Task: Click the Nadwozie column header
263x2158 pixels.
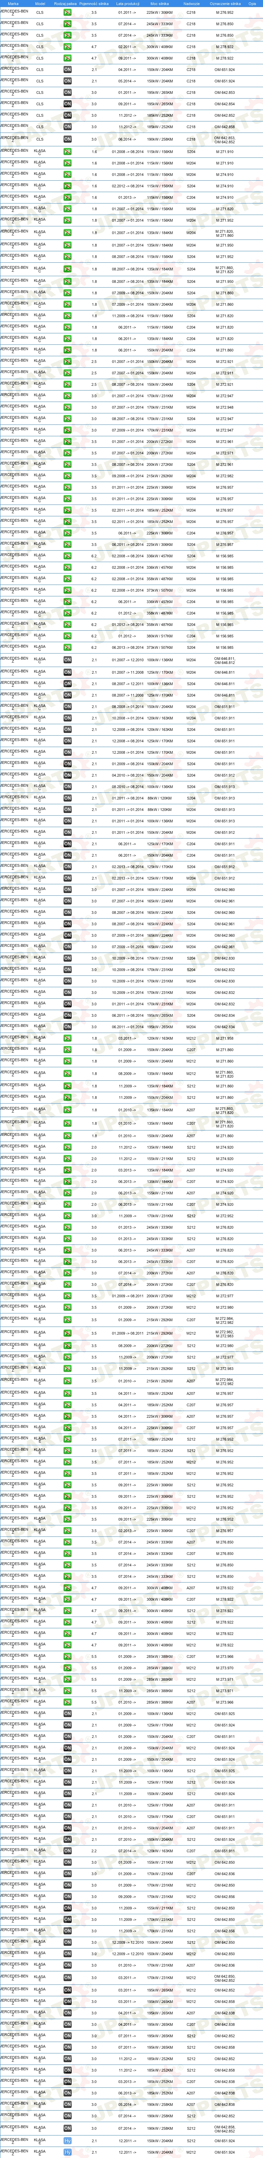Action: click(191, 3)
